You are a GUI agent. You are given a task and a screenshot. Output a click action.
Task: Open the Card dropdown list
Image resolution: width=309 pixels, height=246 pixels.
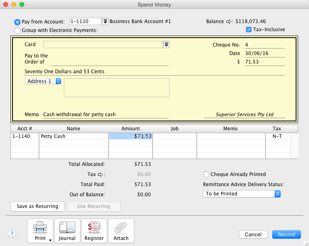[x=166, y=45]
